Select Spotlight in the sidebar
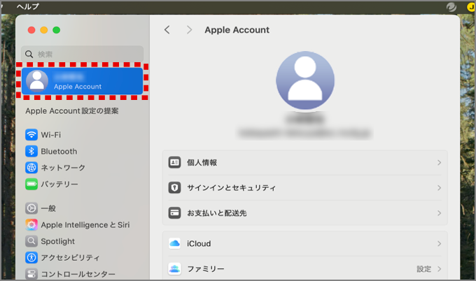The width and height of the screenshot is (476, 281). [x=57, y=241]
